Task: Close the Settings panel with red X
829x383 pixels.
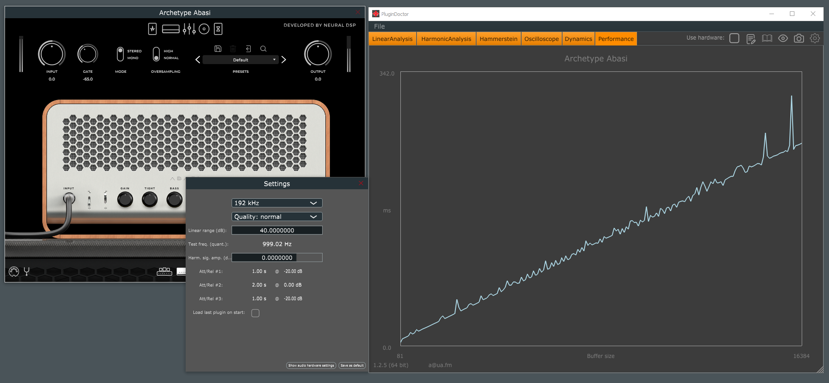Action: click(x=361, y=183)
